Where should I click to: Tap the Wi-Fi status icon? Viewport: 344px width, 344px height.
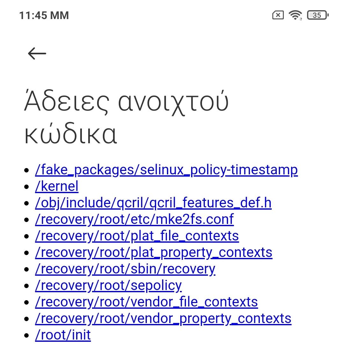(x=295, y=15)
